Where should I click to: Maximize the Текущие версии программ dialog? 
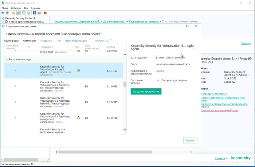(x=187, y=26)
